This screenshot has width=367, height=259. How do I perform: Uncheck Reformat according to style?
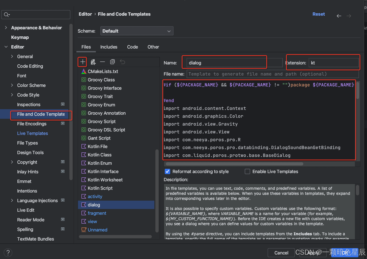(x=167, y=172)
